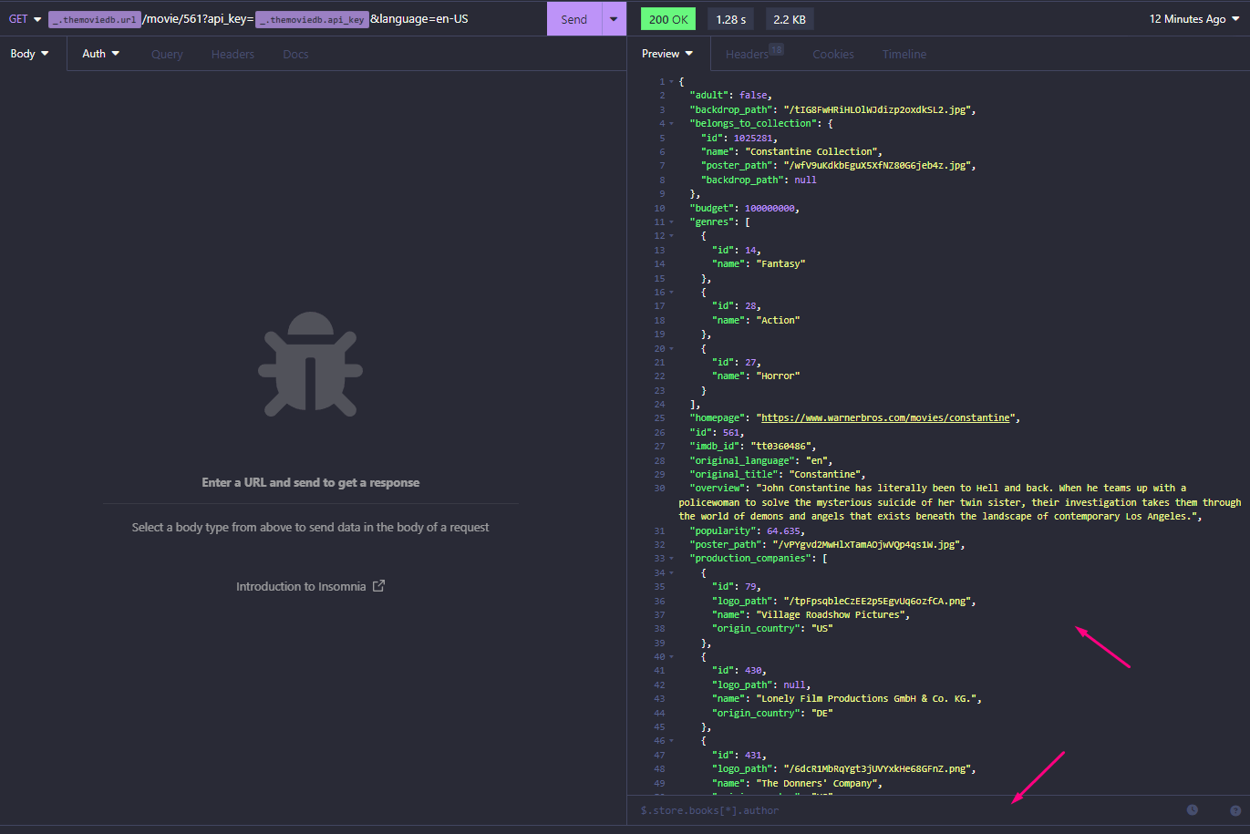Collapse belongs_to_collection fold arrow on line 4

tap(672, 123)
